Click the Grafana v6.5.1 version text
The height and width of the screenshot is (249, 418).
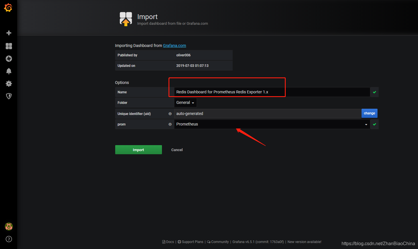[258, 242]
